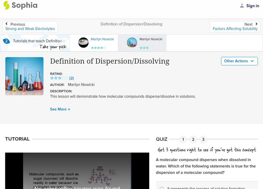Image resolution: width=263 pixels, height=189 pixels.
Task: Select quiz question step 1
Action: click(183, 139)
